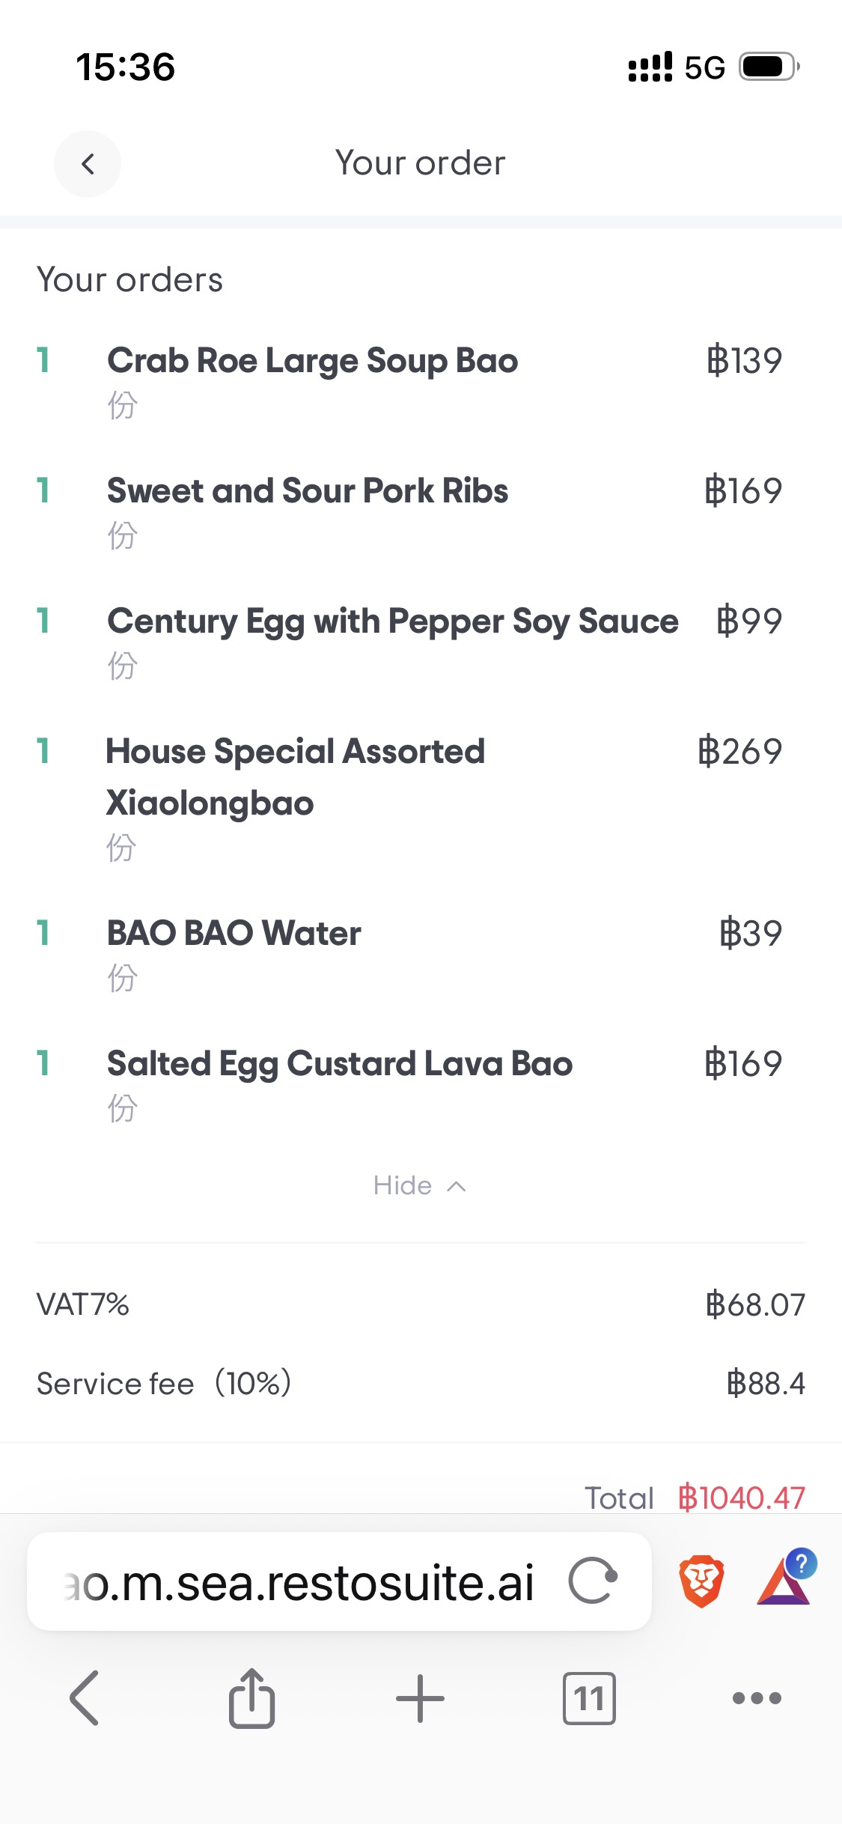Tap House Special Assorted Xiaolongbao item
842x1824 pixels.
pyautogui.click(x=295, y=776)
